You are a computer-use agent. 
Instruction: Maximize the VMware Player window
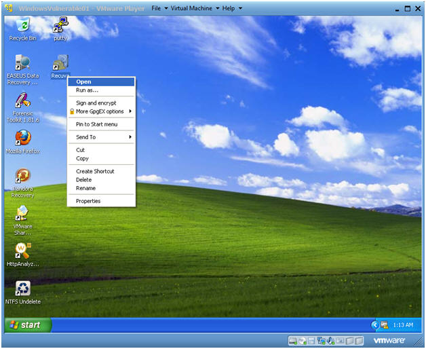tap(408, 9)
